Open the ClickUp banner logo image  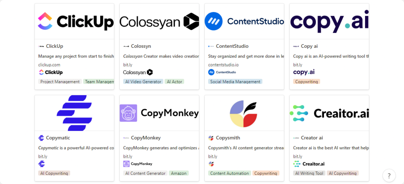pyautogui.click(x=74, y=21)
